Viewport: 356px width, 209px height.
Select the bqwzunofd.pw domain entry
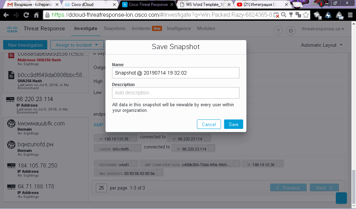pyautogui.click(x=46, y=149)
